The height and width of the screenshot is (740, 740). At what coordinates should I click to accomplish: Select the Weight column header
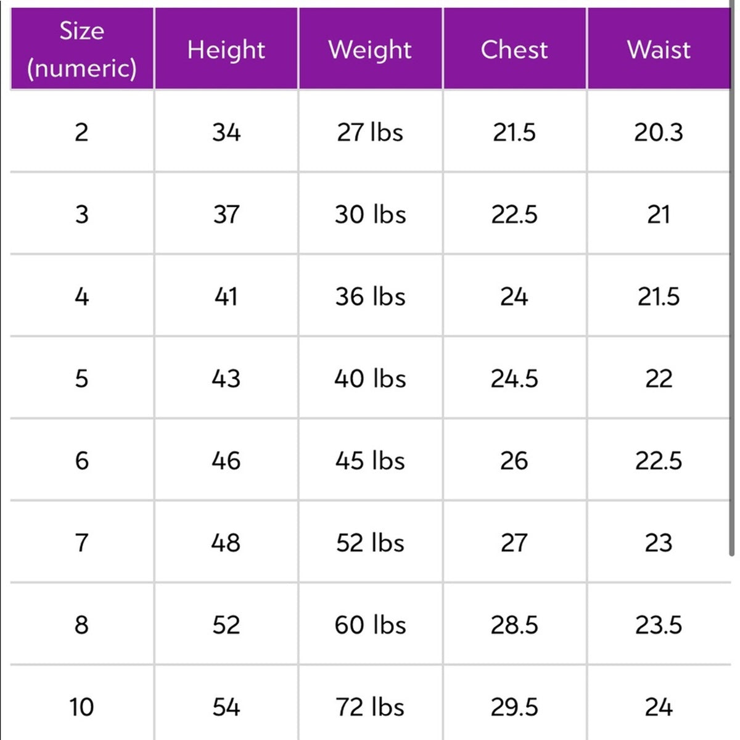point(370,49)
